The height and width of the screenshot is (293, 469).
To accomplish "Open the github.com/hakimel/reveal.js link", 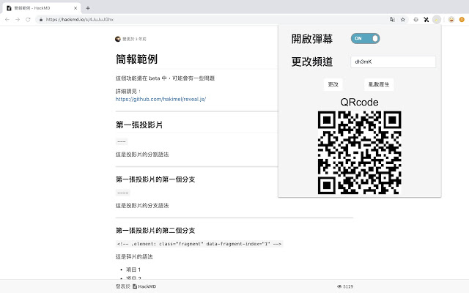I will [x=160, y=99].
